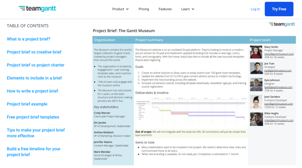Image resolution: width=302 pixels, height=168 pixels.
Task: Open 'Elements to include in a brief'
Action: (34, 78)
